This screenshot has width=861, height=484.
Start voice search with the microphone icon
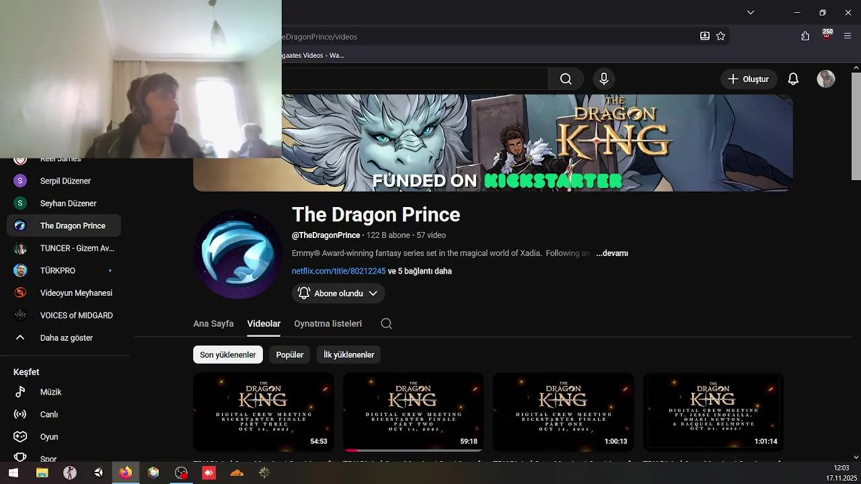point(604,79)
